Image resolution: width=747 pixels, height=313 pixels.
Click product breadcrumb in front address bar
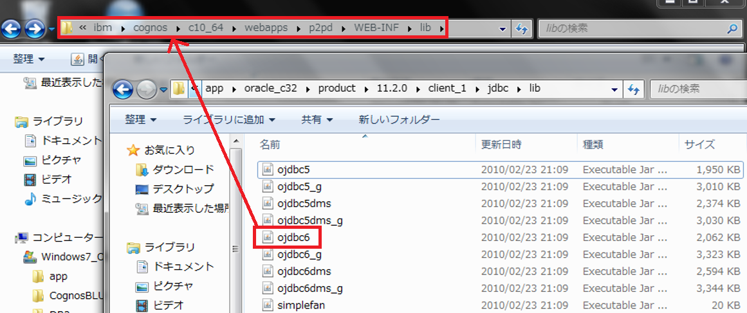(x=337, y=89)
